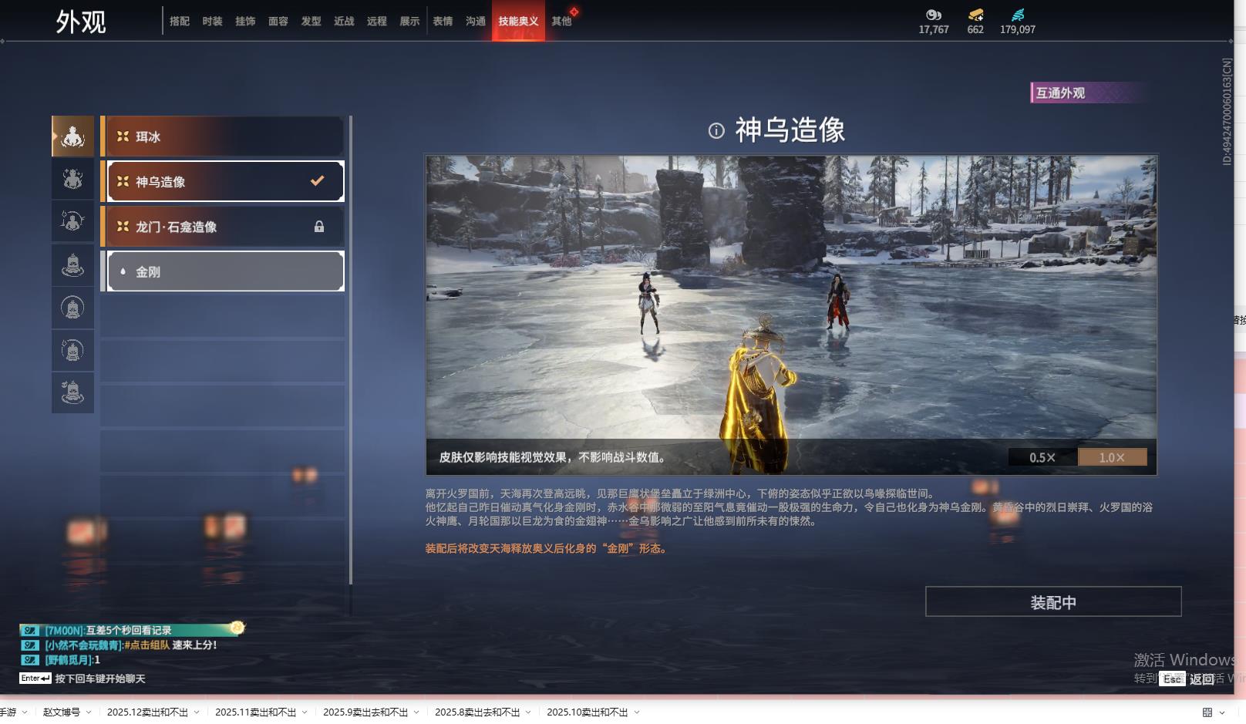Click the Enter key icon in chat prompt

click(x=35, y=678)
